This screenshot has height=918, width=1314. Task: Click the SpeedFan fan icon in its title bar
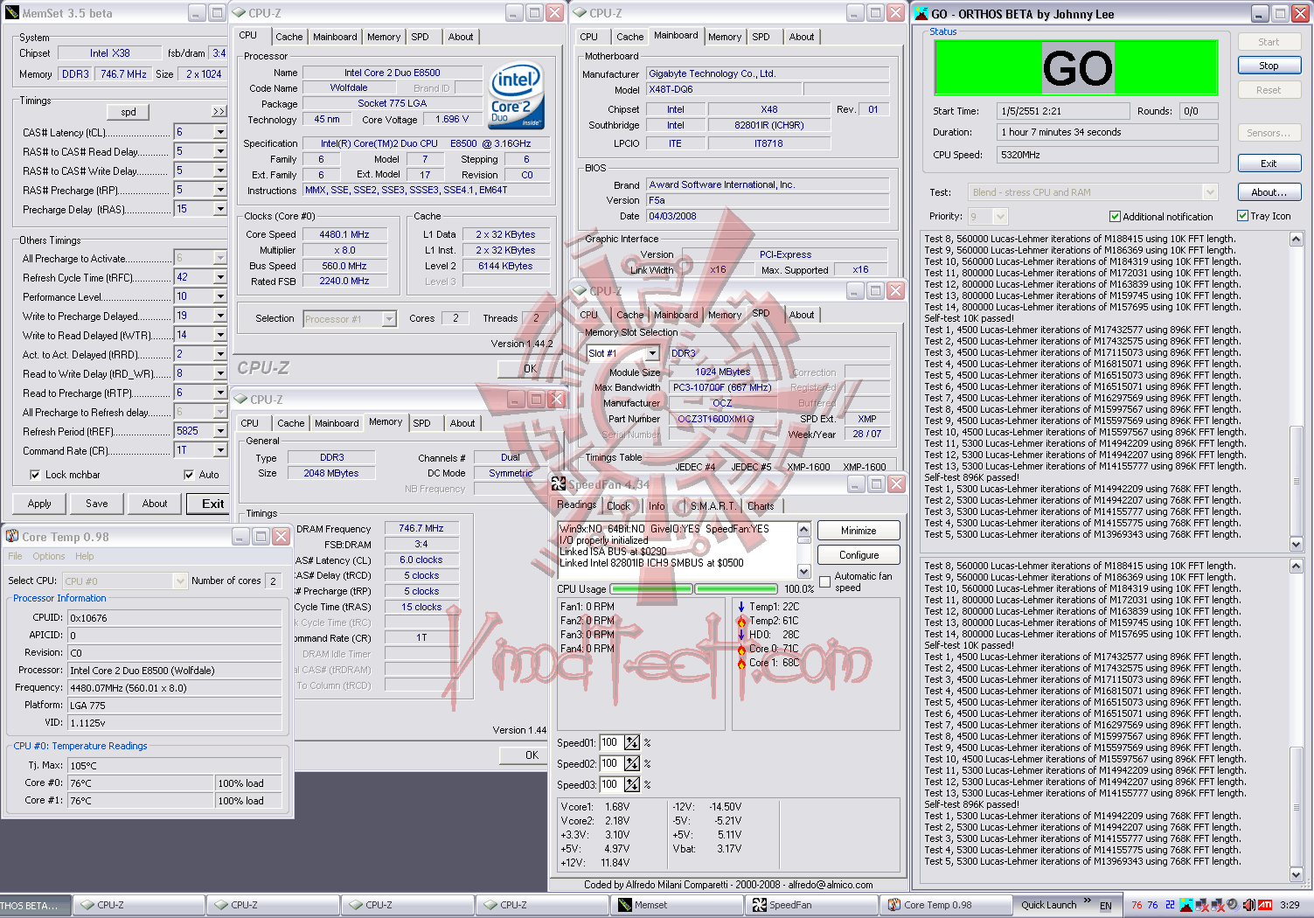coord(559,483)
